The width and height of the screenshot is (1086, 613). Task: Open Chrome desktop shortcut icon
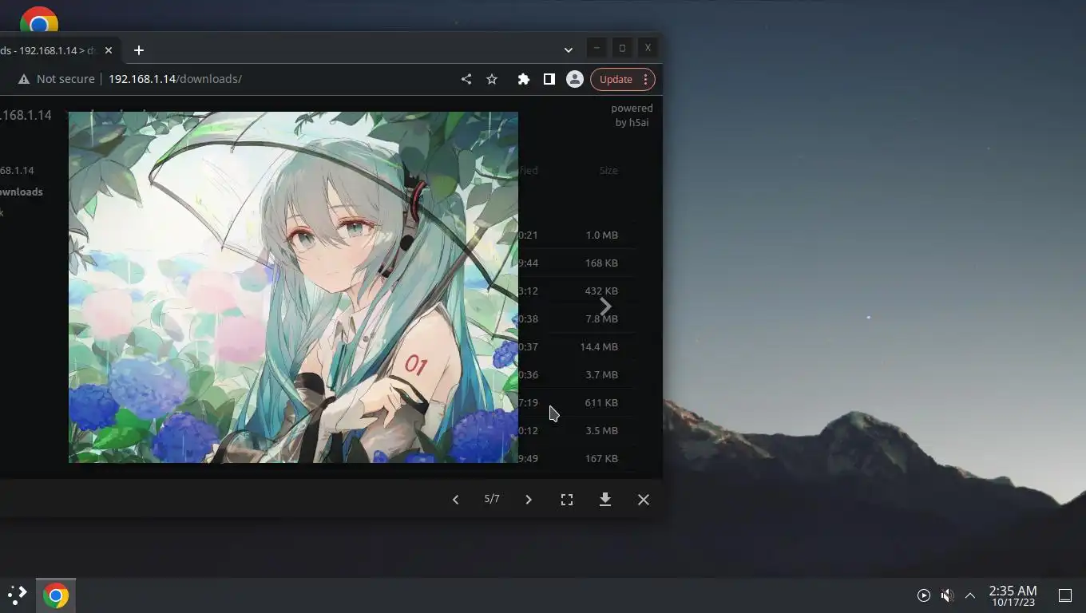click(x=38, y=19)
